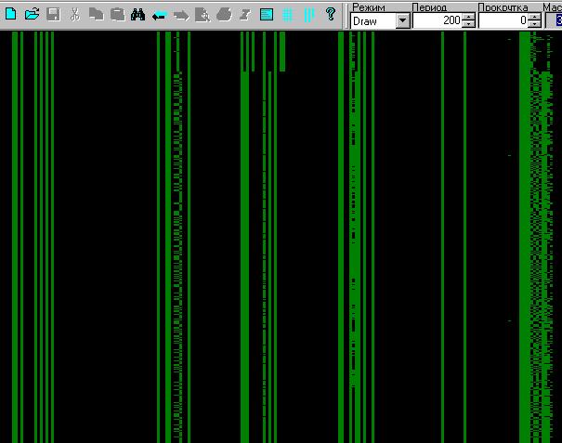Click the grayed-out forward arrow icon
The width and height of the screenshot is (562, 443).
coord(181,16)
